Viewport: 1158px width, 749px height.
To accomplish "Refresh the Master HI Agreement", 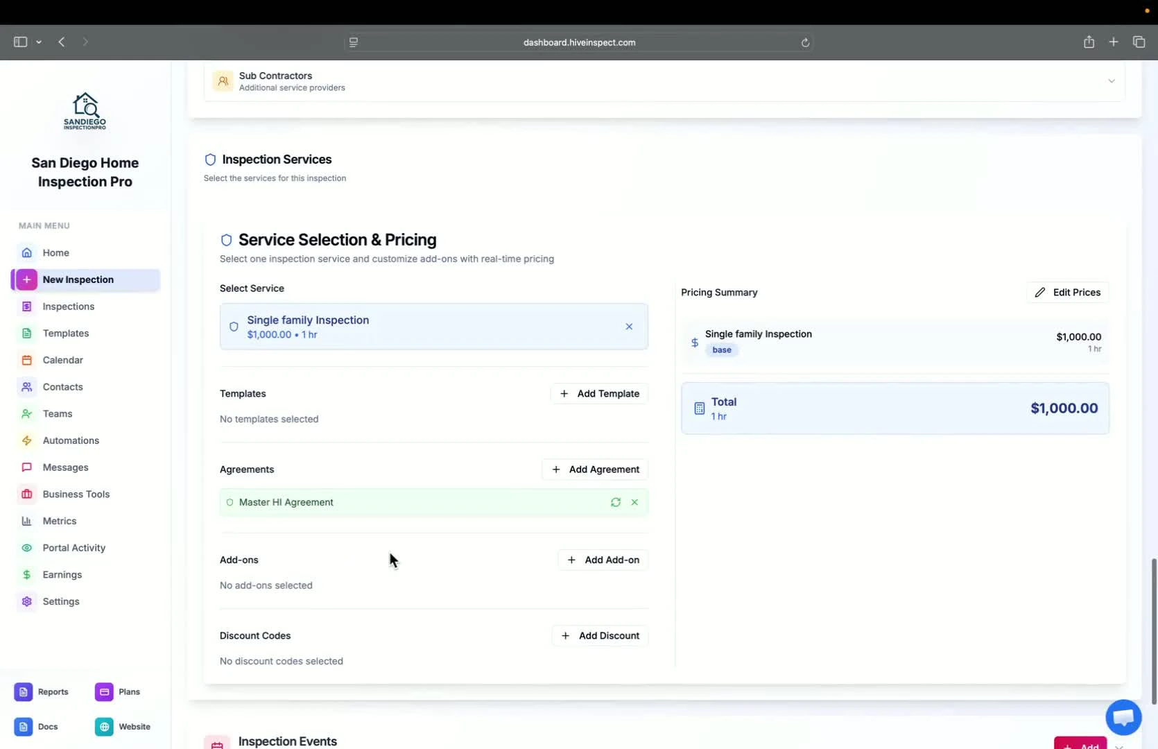I will point(616,502).
